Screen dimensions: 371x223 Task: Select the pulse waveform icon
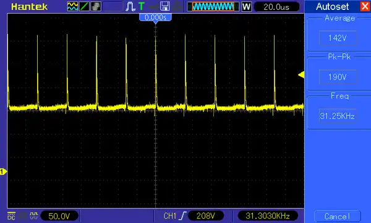pyautogui.click(x=130, y=6)
